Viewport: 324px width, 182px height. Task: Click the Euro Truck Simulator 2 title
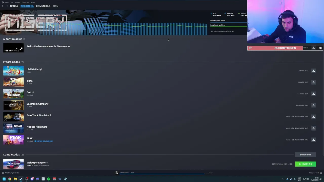pyautogui.click(x=39, y=116)
